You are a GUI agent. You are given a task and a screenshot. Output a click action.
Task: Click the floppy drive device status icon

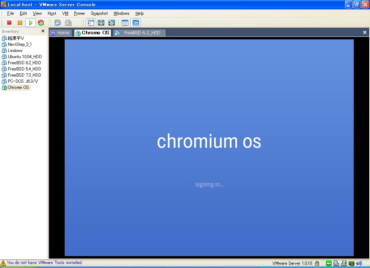(x=344, y=263)
